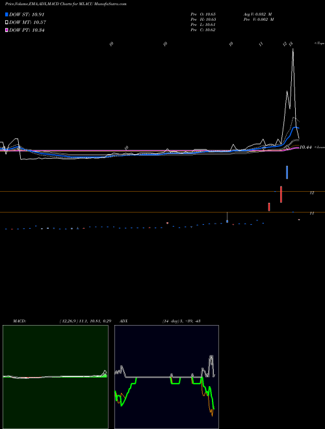Click the peak of the white volume spike
This screenshot has width=325, height=429.
pyautogui.click(x=293, y=49)
